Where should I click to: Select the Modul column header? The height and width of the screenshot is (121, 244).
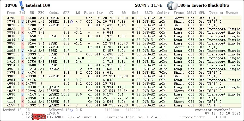pos(53,12)
